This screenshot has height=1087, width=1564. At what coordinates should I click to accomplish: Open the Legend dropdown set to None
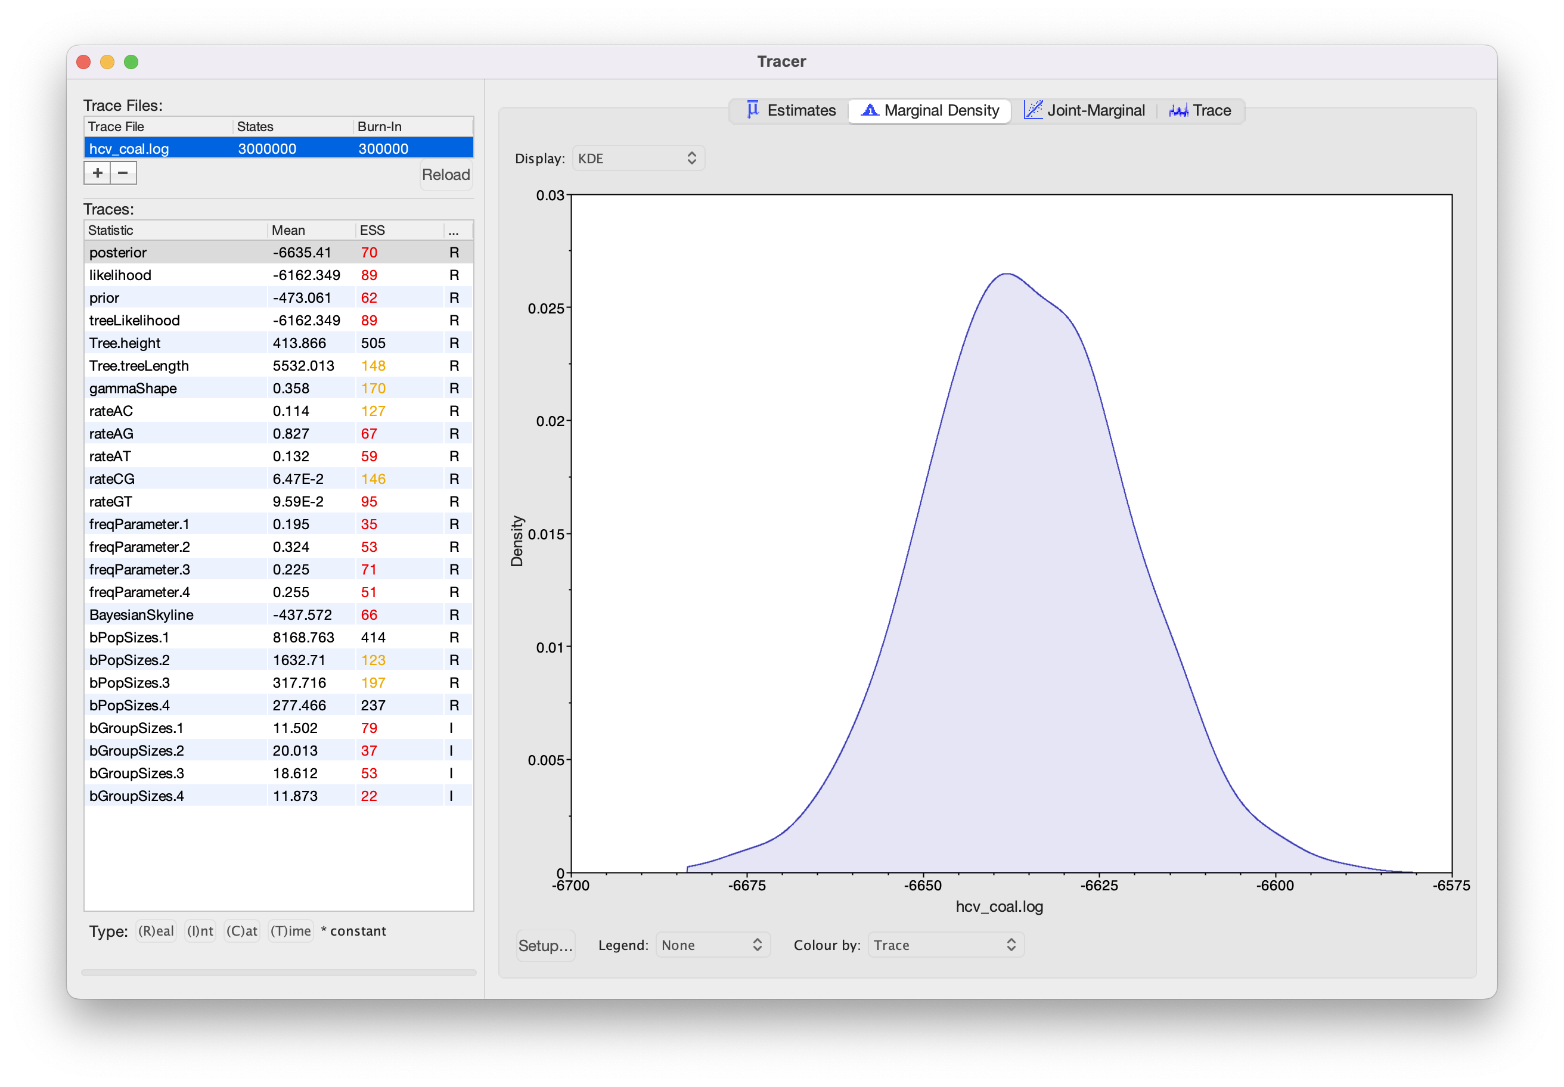pyautogui.click(x=712, y=945)
